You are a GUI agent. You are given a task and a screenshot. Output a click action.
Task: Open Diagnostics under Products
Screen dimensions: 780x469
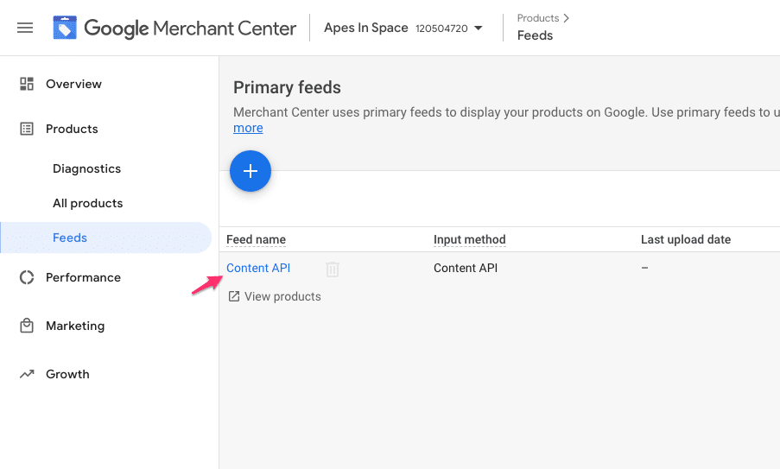(x=86, y=168)
